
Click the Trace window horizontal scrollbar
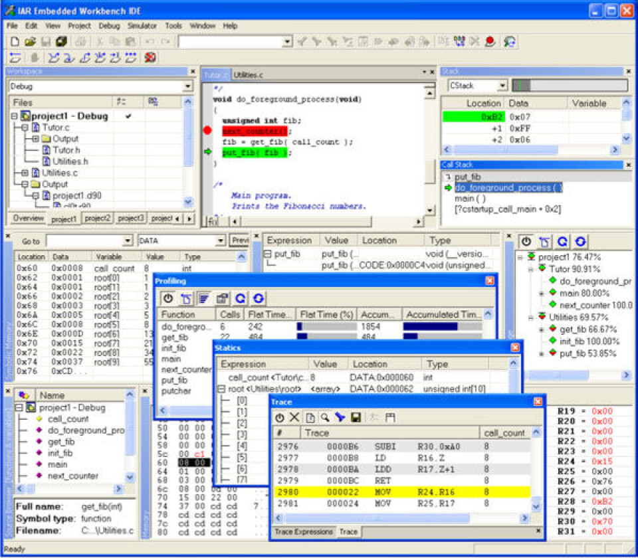pyautogui.click(x=401, y=518)
